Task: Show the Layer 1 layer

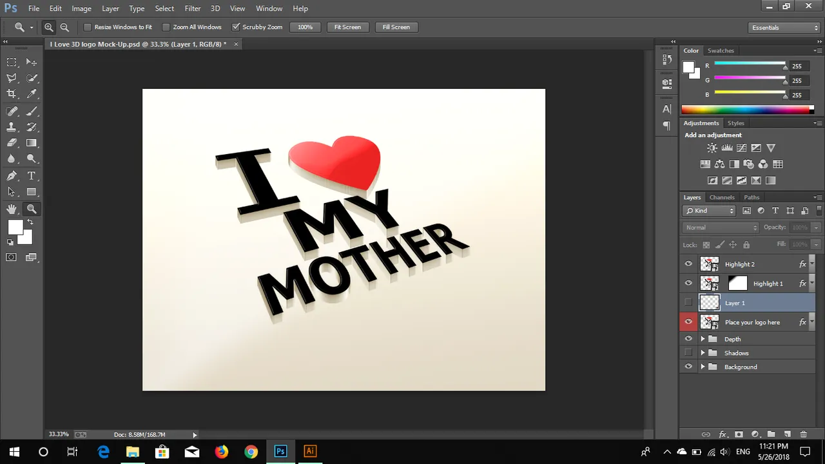Action: pos(688,302)
